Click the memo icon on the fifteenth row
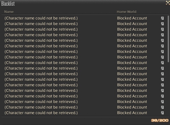This screenshot has height=125, width=170. [162, 96]
